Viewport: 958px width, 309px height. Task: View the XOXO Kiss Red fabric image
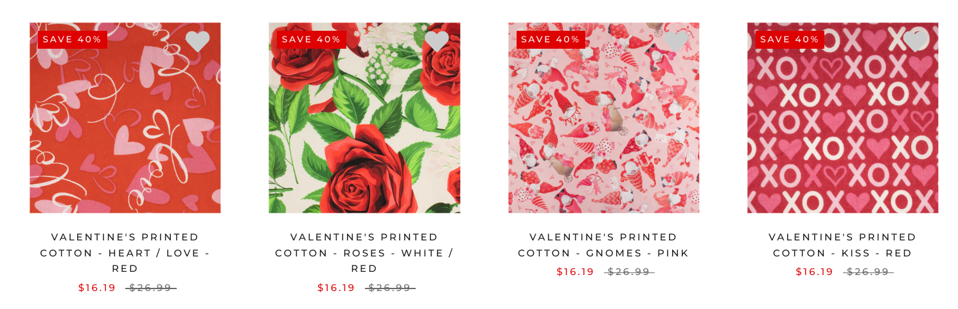pyautogui.click(x=842, y=118)
